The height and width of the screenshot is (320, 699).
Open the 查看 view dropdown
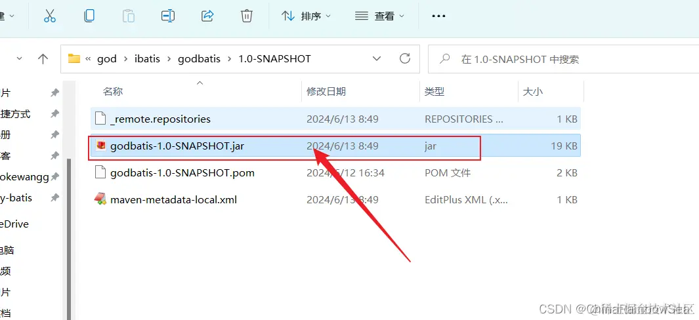tap(379, 16)
